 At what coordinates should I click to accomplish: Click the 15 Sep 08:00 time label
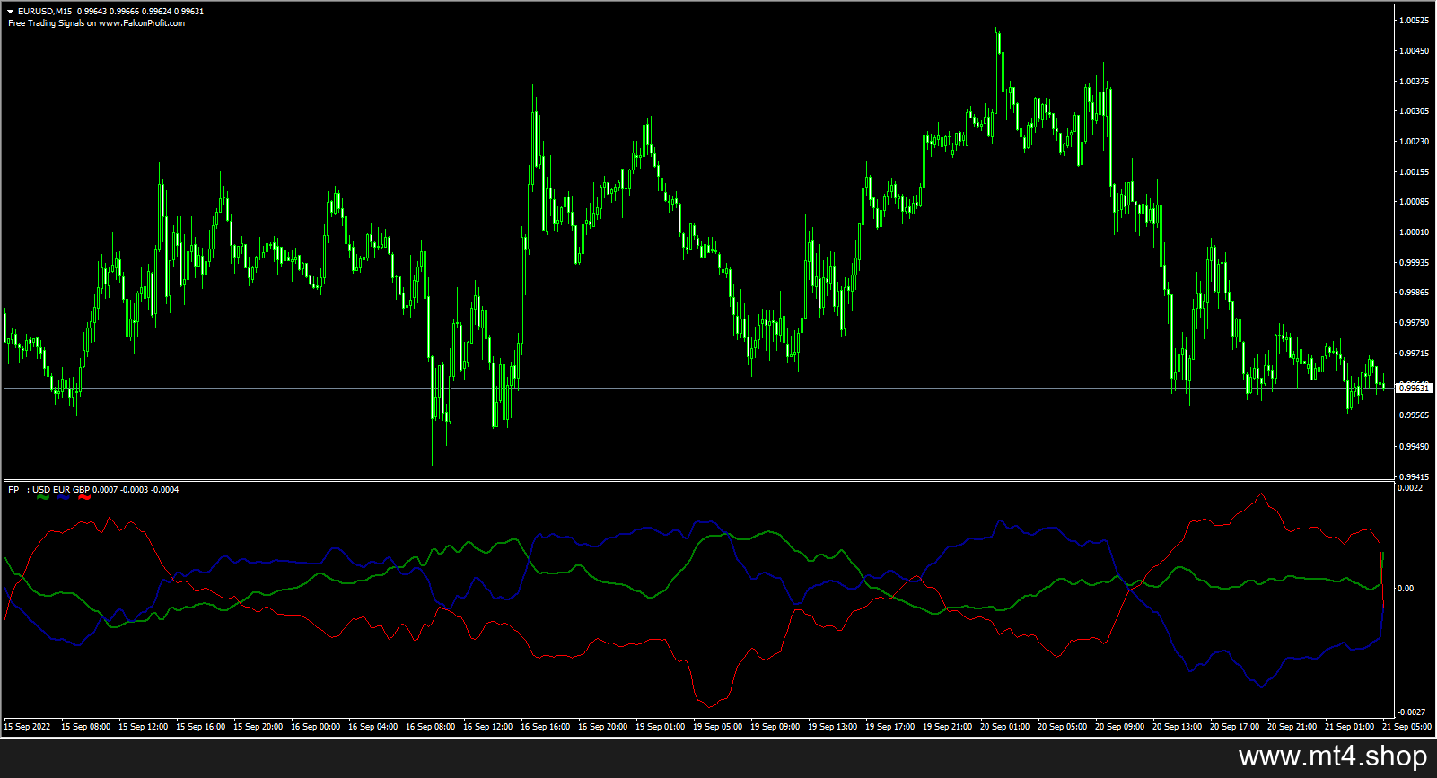[x=85, y=727]
